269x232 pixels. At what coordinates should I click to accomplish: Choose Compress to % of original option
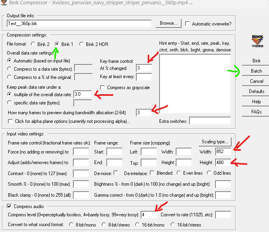pyautogui.click(x=9, y=77)
